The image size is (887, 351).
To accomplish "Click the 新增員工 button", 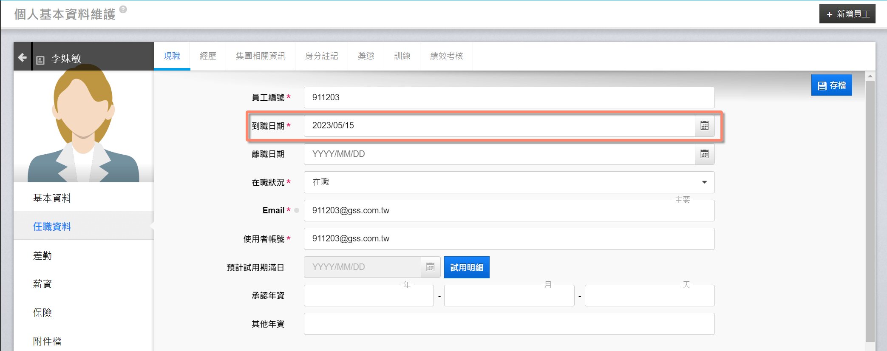I will (x=847, y=14).
